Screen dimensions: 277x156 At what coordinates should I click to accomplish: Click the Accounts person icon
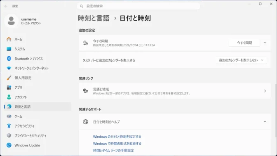[9, 97]
